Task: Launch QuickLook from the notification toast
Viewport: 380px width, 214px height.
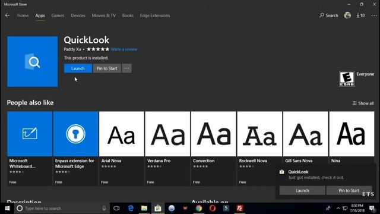Action: point(302,190)
